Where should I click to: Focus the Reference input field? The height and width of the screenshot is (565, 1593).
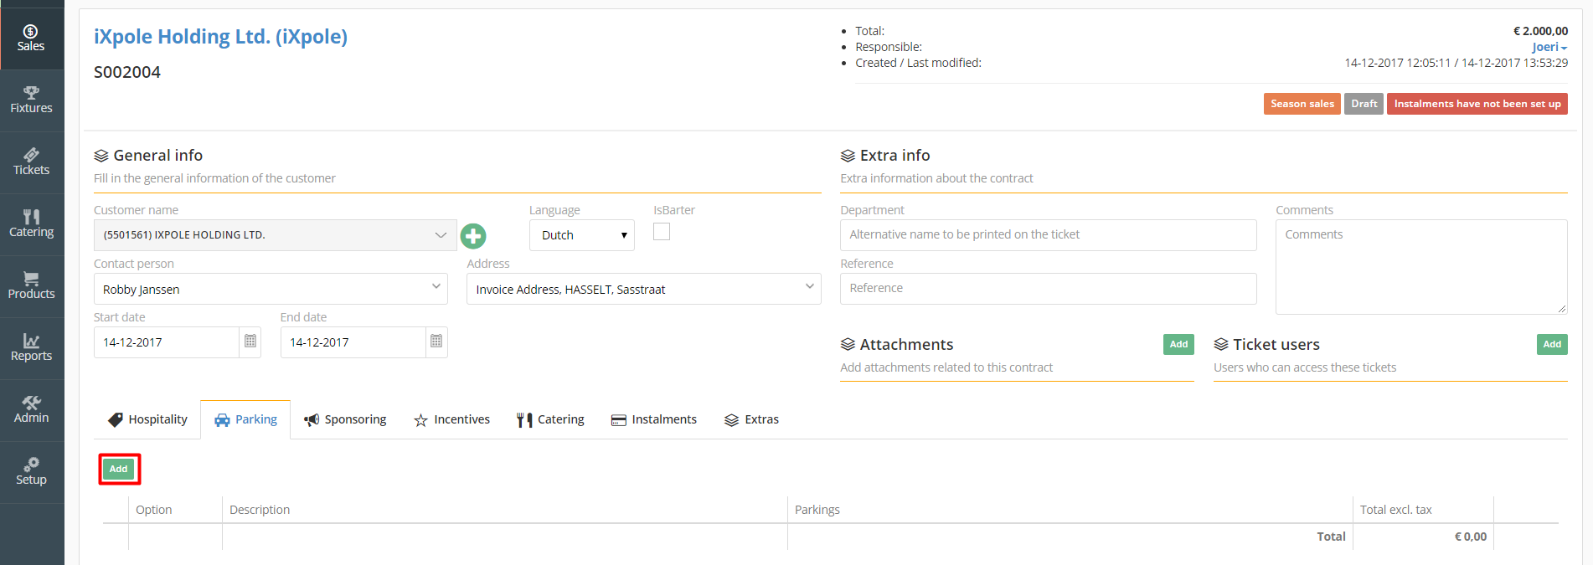pyautogui.click(x=1048, y=288)
